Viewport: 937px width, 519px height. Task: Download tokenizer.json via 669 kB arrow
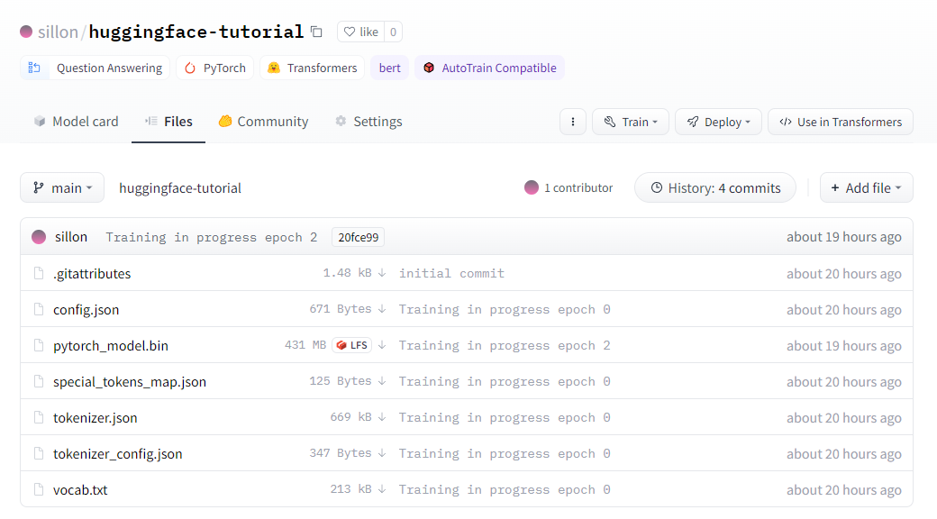click(382, 417)
